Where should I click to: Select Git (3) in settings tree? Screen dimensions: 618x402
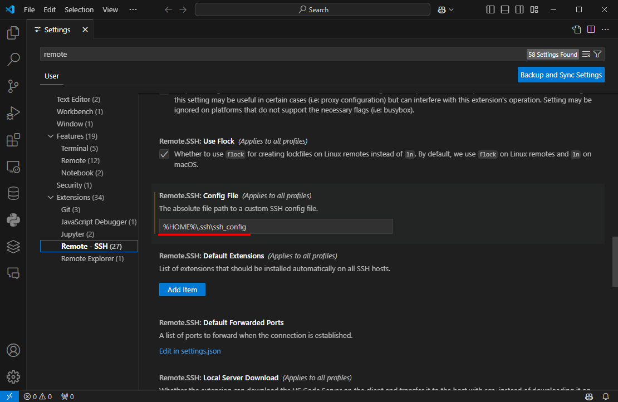point(71,210)
